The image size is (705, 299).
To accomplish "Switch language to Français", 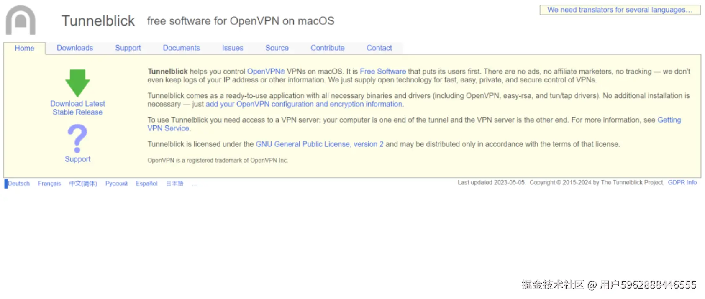I will click(x=49, y=184).
